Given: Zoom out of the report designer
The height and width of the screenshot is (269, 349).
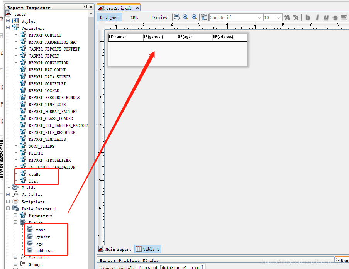Looking at the screenshot, I should coord(194,17).
